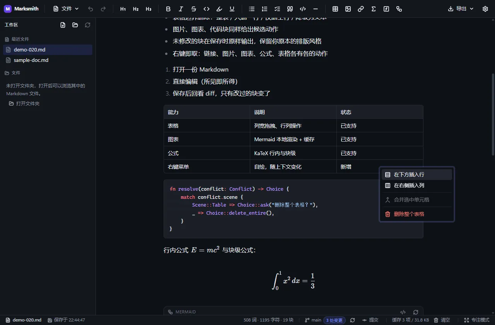
Task: Toggle Mermaid block source code view
Action: tap(403, 312)
